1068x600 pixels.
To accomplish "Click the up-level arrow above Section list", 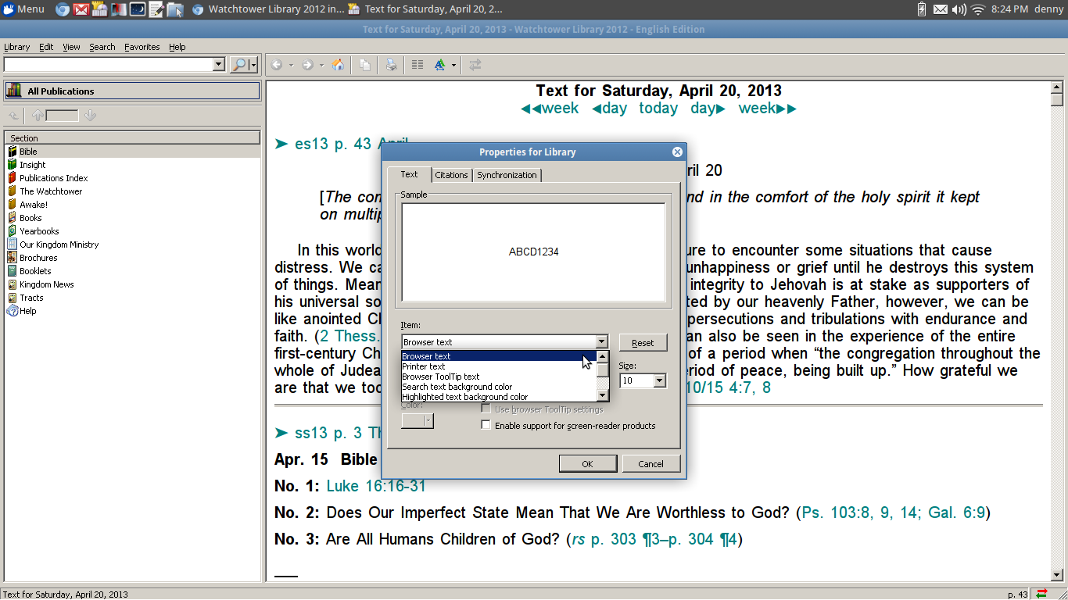I will point(13,116).
